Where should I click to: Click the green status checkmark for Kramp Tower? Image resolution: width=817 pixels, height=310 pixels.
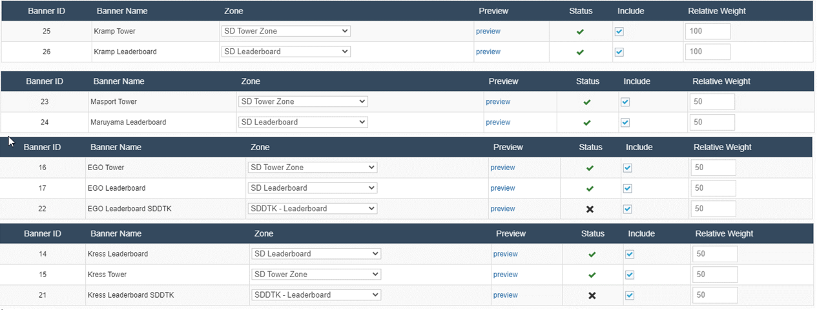pyautogui.click(x=580, y=32)
